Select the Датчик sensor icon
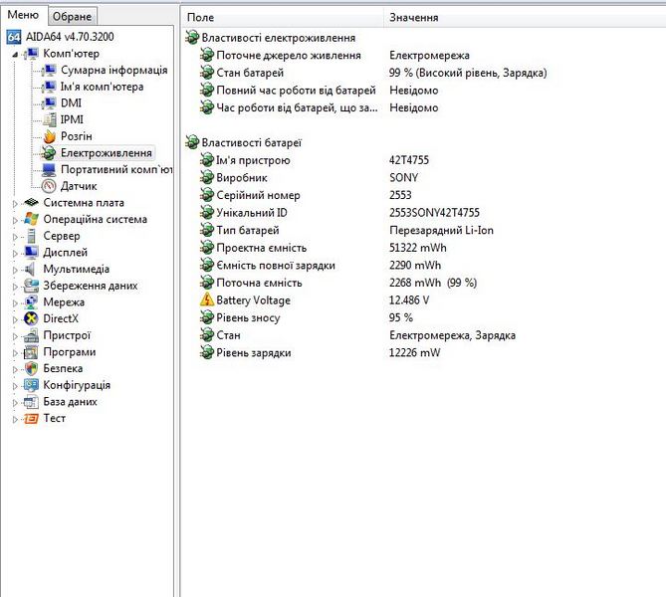This screenshot has height=597, width=666. tap(49, 186)
